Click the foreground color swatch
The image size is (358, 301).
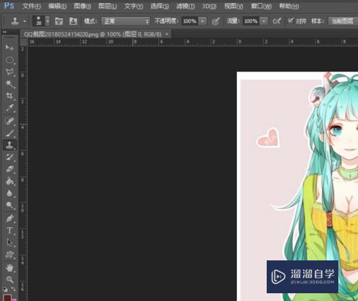7,297
